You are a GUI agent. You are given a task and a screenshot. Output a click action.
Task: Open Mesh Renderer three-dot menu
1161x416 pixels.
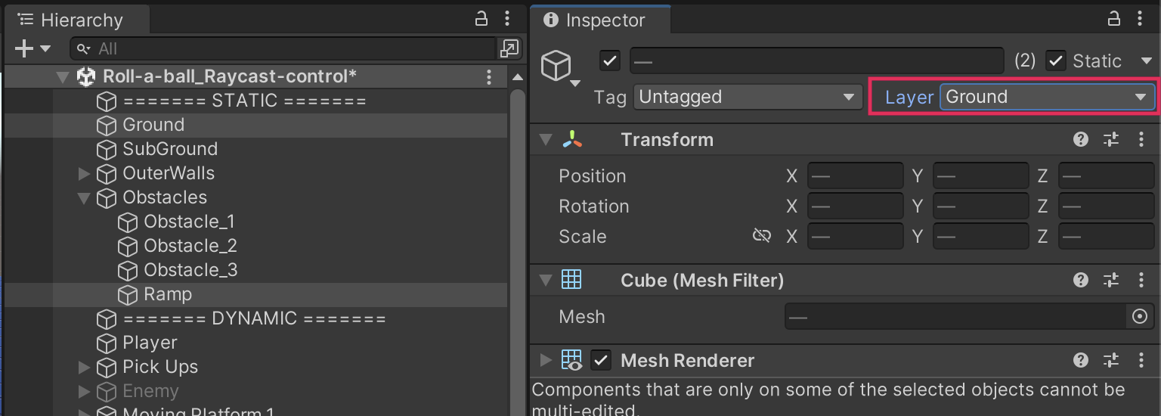click(x=1141, y=361)
